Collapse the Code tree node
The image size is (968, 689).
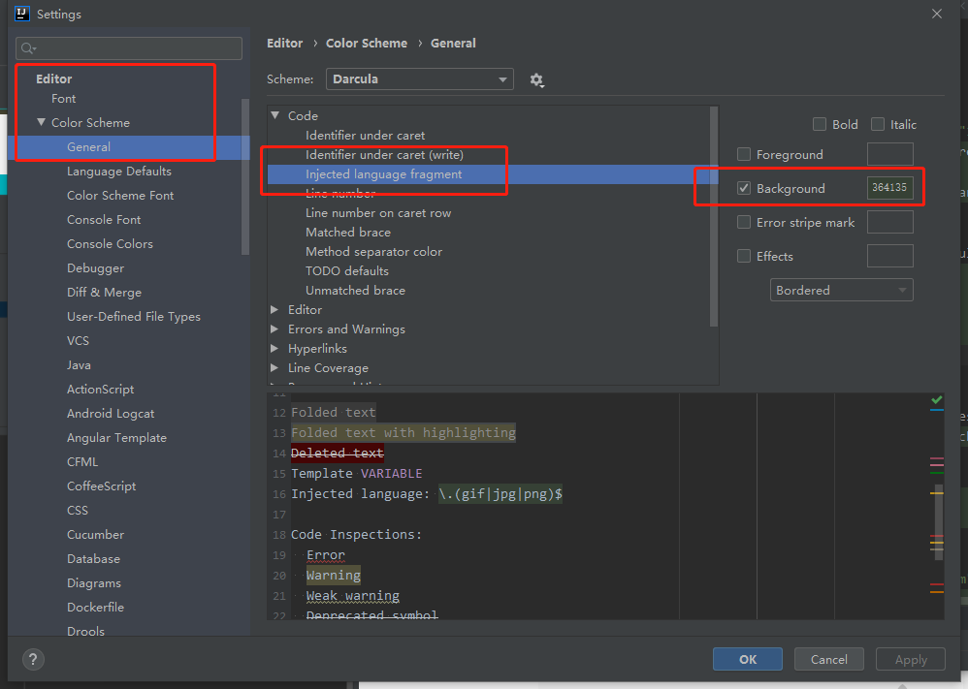(275, 115)
